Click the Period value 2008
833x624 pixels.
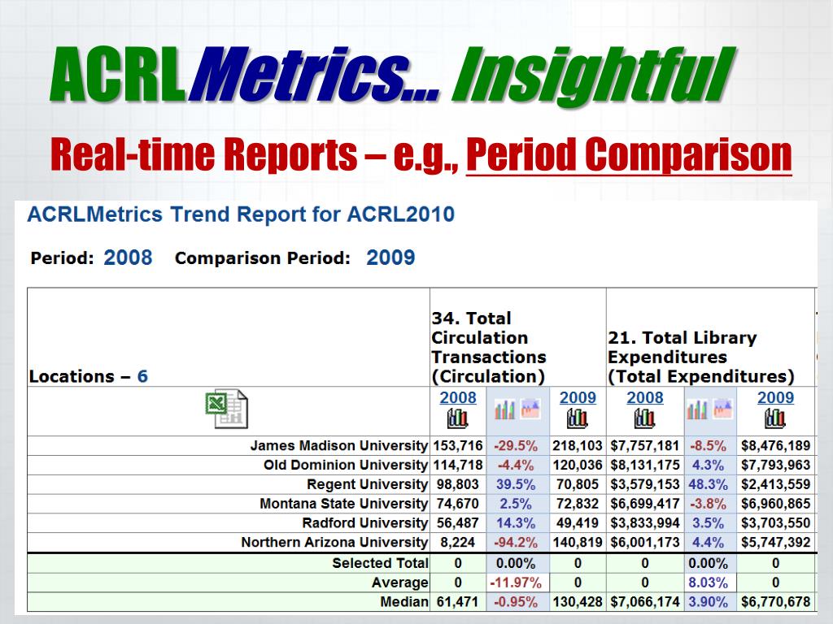(x=128, y=258)
